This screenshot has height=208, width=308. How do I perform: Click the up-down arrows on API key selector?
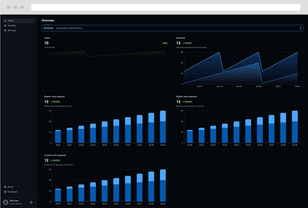(x=300, y=28)
